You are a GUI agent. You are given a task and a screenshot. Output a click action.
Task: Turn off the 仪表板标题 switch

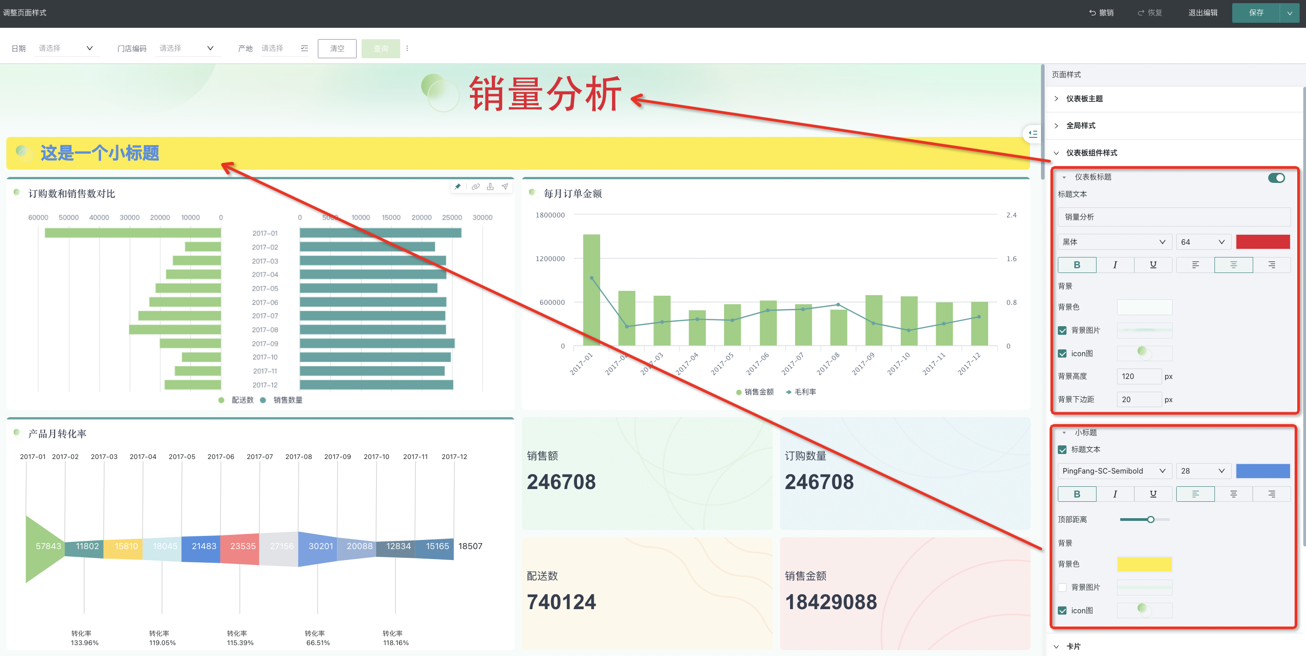coord(1276,177)
